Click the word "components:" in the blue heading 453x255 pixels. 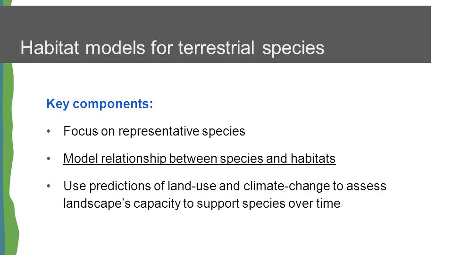(x=113, y=104)
